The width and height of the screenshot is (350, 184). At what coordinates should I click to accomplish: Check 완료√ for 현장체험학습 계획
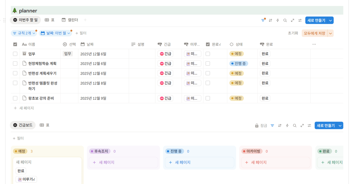tap(208, 63)
